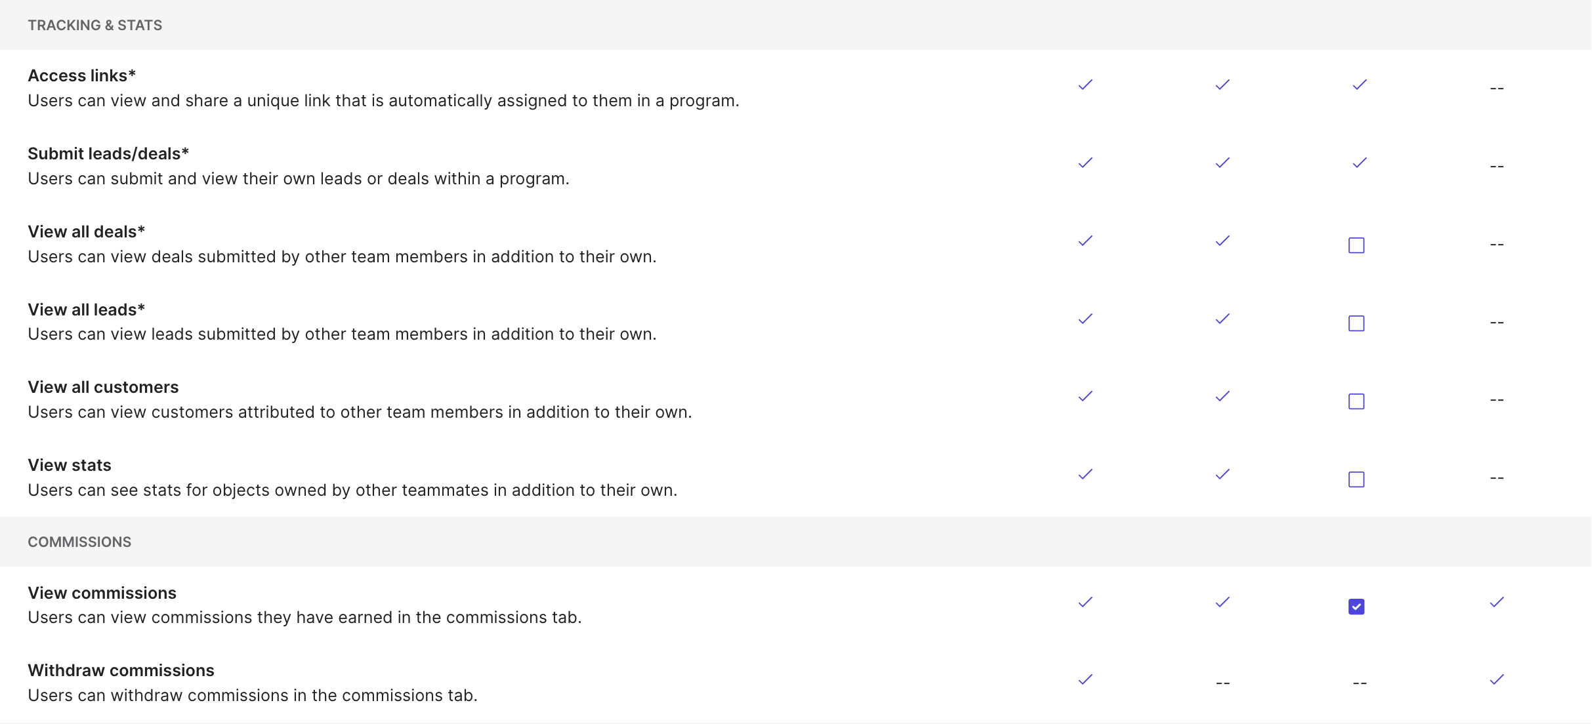Uncheck the View commissions checkbox
1592x724 pixels.
[1356, 607]
